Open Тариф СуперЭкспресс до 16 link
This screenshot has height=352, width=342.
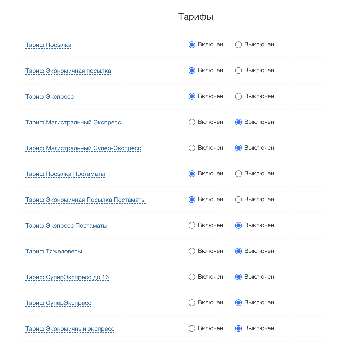point(67,277)
